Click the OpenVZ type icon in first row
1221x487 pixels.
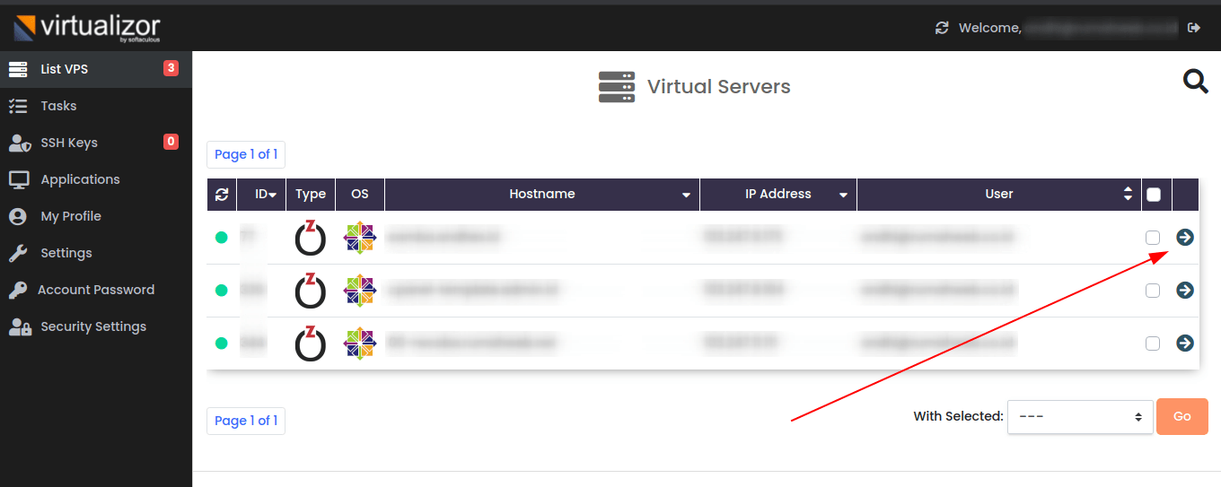coord(311,238)
